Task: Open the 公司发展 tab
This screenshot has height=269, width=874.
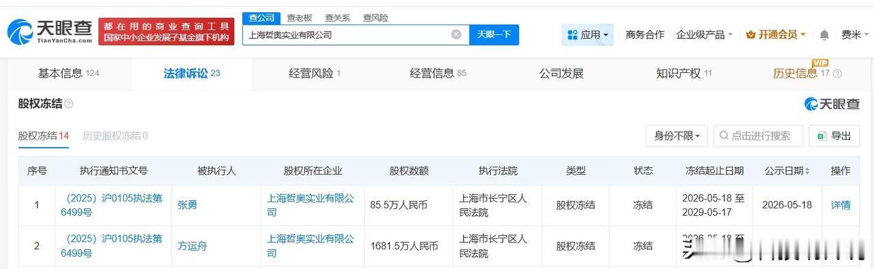Action: [561, 74]
